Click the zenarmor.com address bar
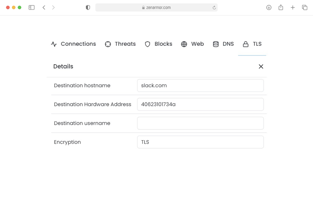The height and width of the screenshot is (202, 313). point(156,7)
